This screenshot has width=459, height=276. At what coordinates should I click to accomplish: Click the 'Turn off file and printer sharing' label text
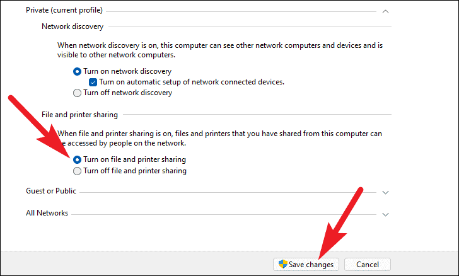pos(135,171)
